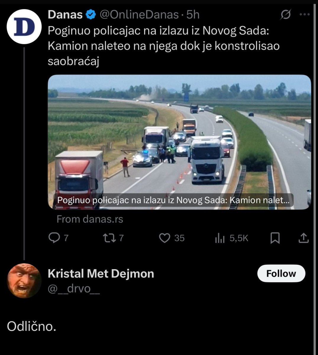The image size is (318, 355).
Task: Open the highway accident article image
Action: pyautogui.click(x=179, y=142)
